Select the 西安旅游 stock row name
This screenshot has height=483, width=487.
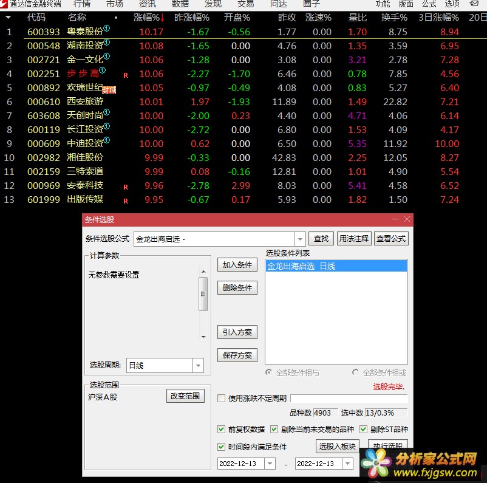pyautogui.click(x=85, y=101)
